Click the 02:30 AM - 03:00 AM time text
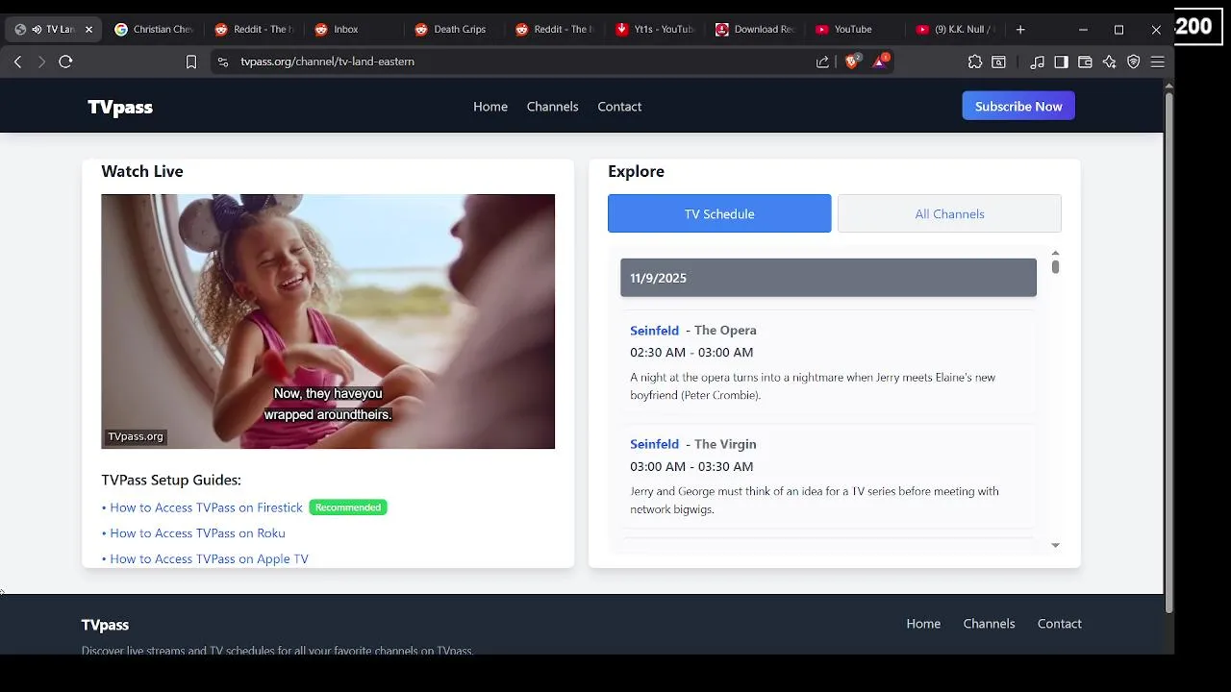Viewport: 1231px width, 692px height. [x=691, y=353]
